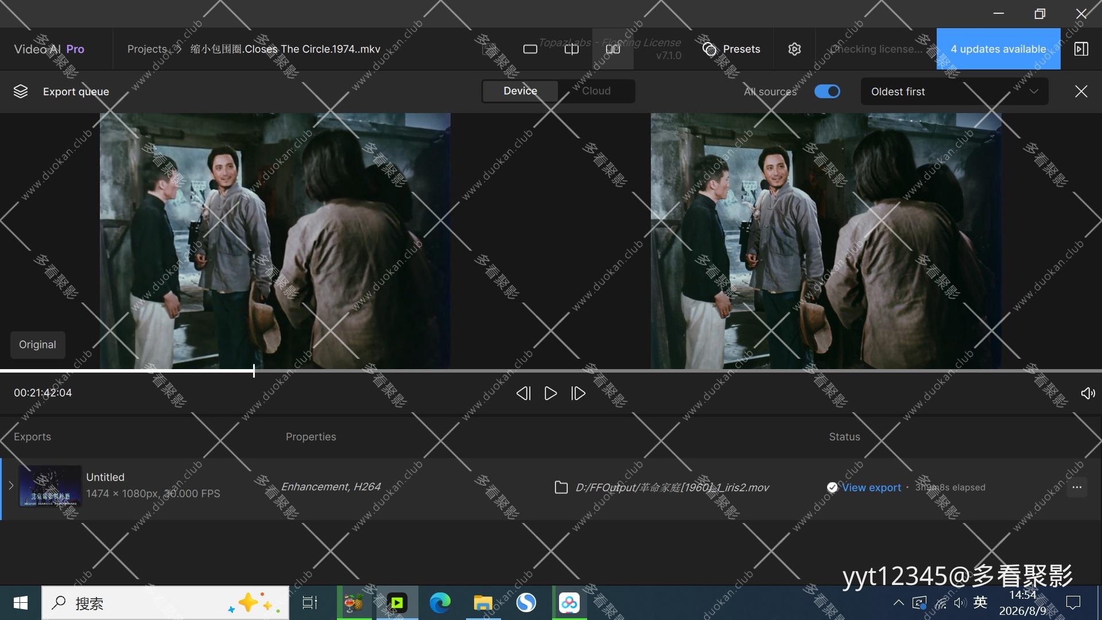Go to Projects breadcrumb
This screenshot has height=620, width=1102.
coord(147,49)
